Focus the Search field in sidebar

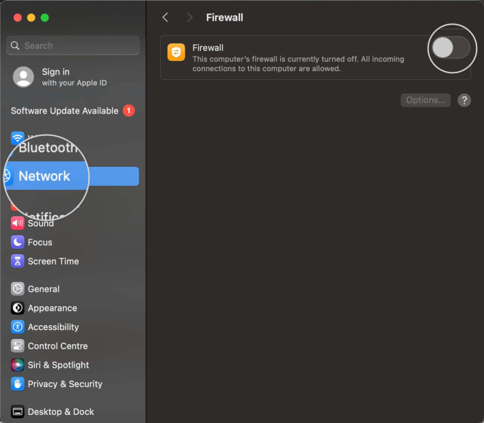coord(73,46)
